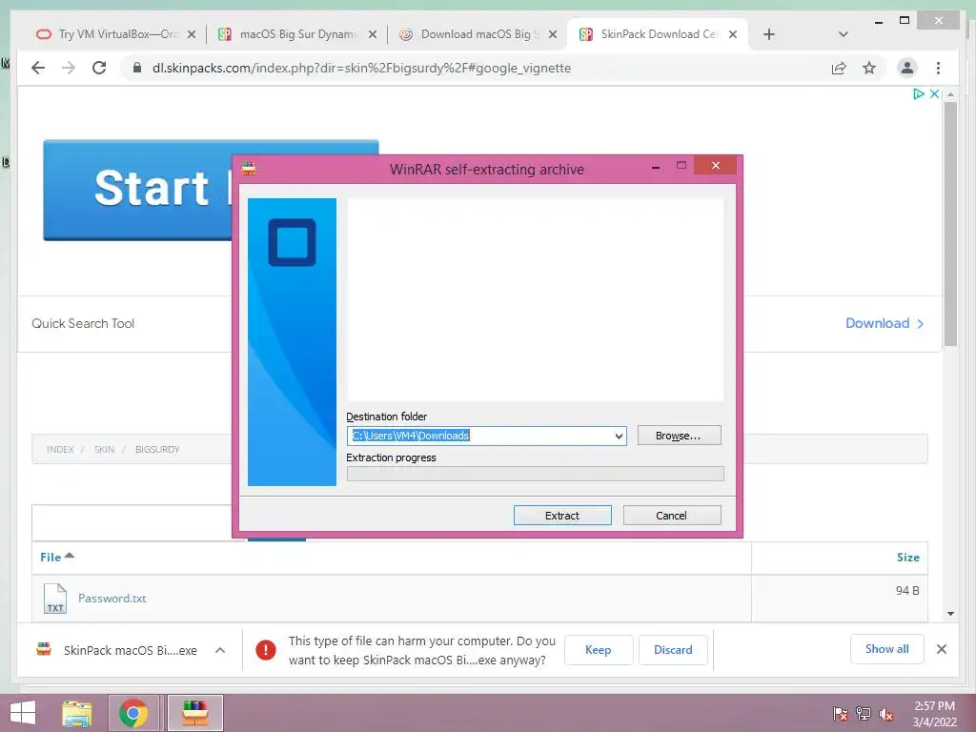Viewport: 976px width, 732px height.
Task: Click the address bar URL
Action: click(361, 68)
